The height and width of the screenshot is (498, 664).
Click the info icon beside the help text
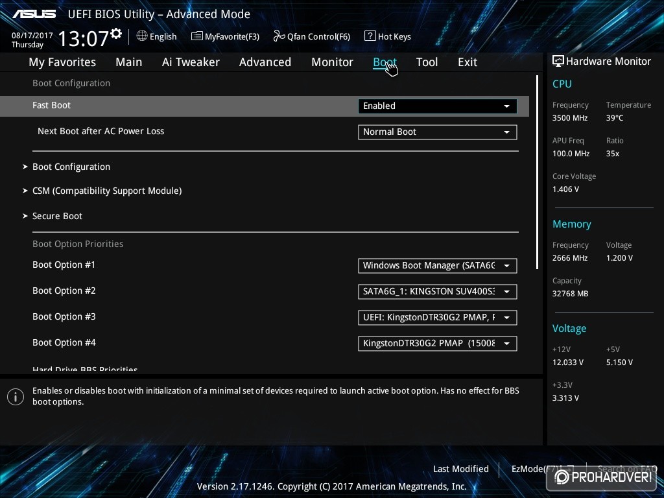tap(16, 397)
